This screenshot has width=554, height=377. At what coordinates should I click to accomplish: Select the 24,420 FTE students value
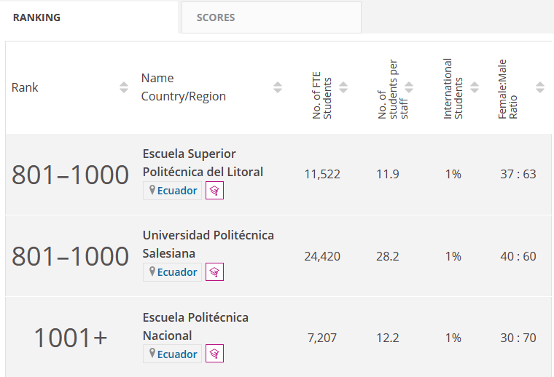tap(322, 256)
